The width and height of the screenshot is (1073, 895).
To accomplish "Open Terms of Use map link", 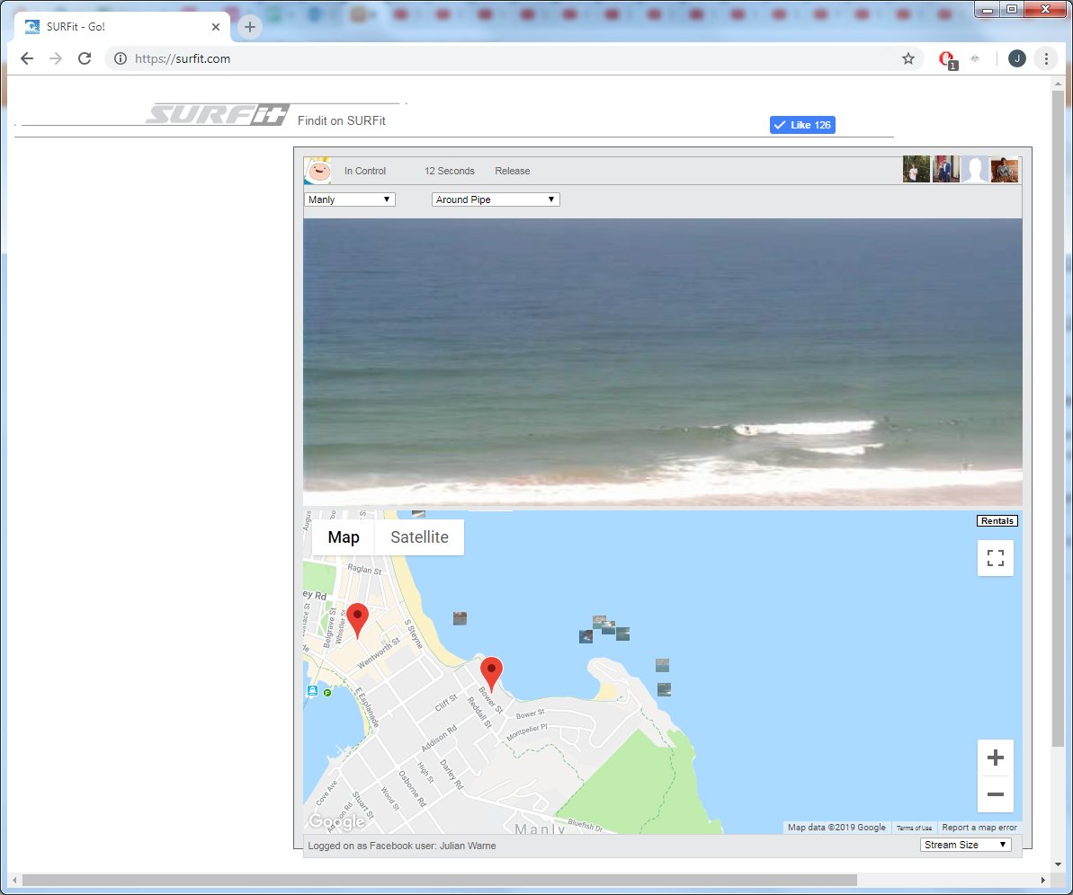I will coord(914,828).
